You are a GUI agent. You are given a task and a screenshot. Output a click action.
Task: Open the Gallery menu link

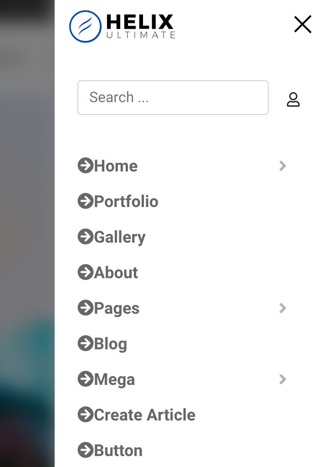coord(120,237)
